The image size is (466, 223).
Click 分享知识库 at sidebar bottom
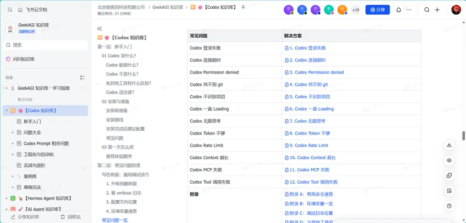[x=25, y=217]
